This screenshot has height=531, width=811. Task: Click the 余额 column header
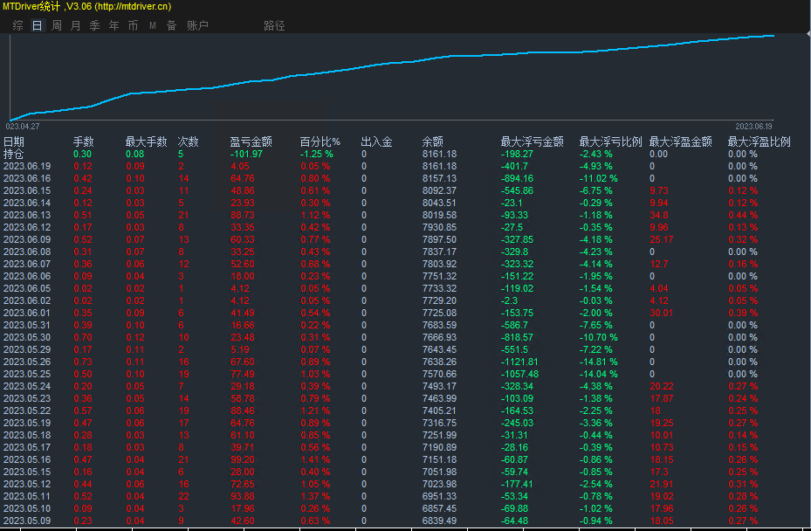tap(432, 141)
